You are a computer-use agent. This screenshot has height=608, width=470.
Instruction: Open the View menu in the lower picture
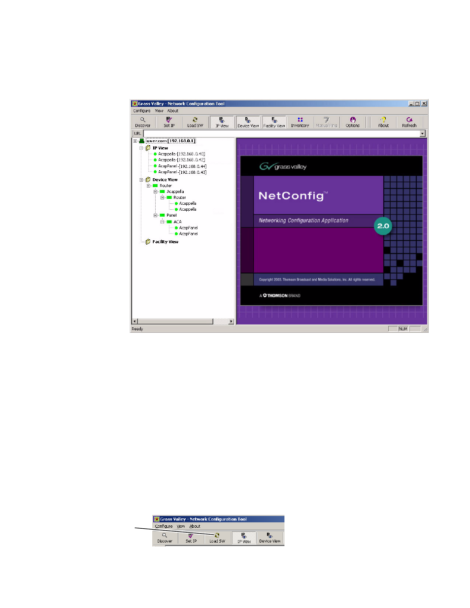pos(181,526)
